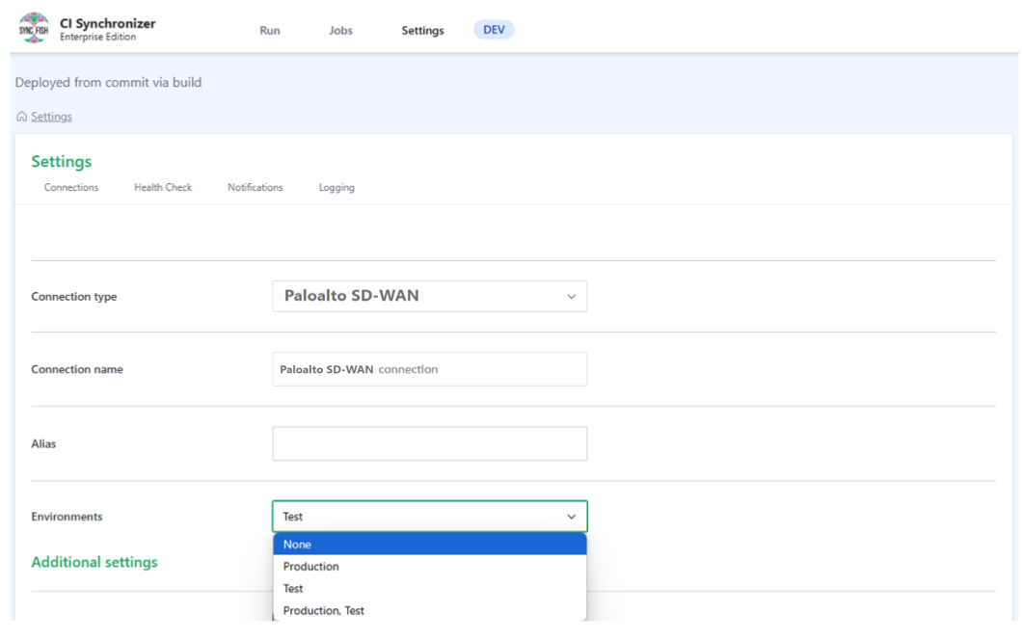Click the Enterprise Edition subtitle text
The image size is (1022, 640).
click(x=97, y=38)
